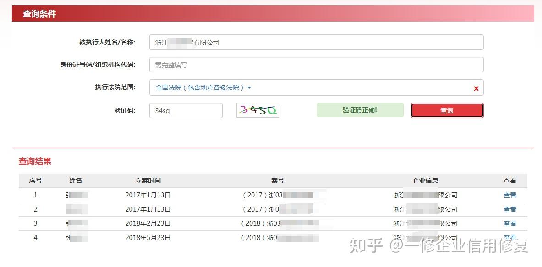This screenshot has width=542, height=267.
Task: Focus the 被执行人姓名/名称 input field
Action: pyautogui.click(x=316, y=43)
